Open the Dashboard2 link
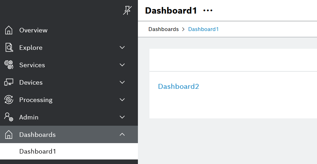Image resolution: width=317 pixels, height=164 pixels. (x=178, y=86)
